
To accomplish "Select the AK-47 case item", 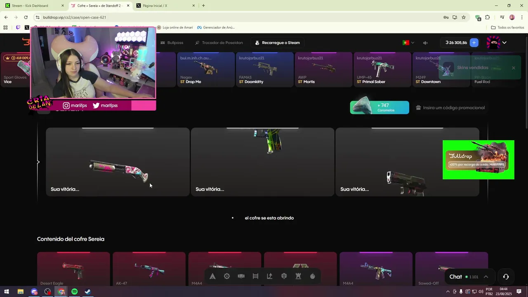I will [x=149, y=269].
